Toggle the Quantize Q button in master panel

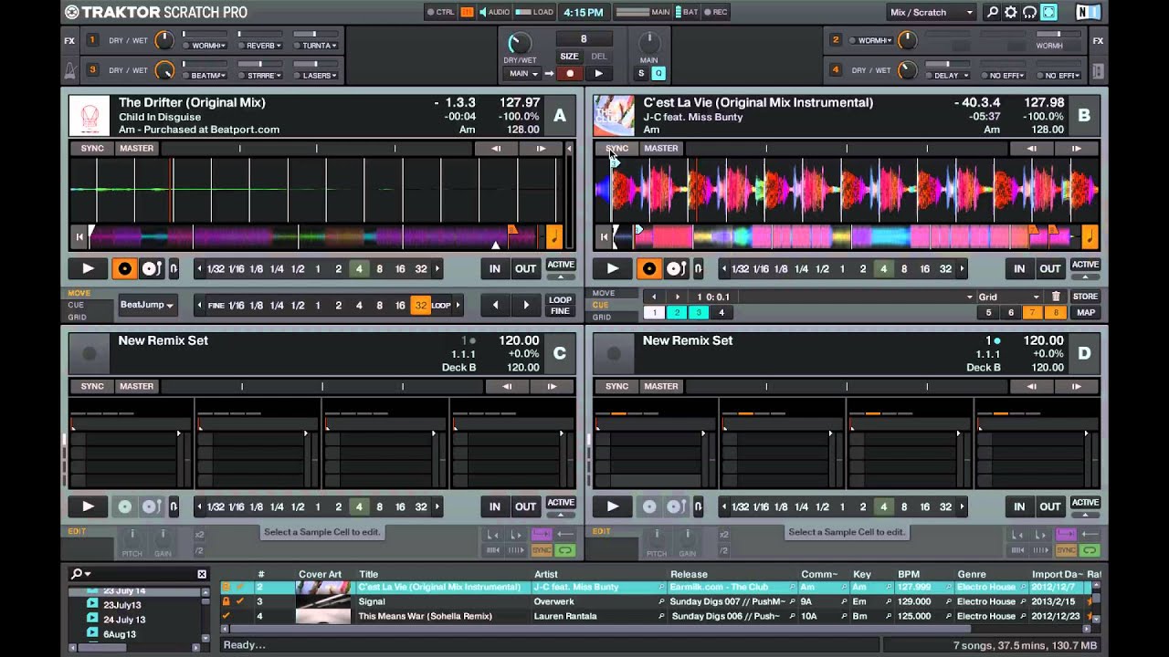(658, 74)
